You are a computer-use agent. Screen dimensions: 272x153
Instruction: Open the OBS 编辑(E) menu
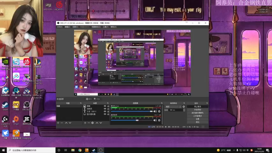click(67, 27)
